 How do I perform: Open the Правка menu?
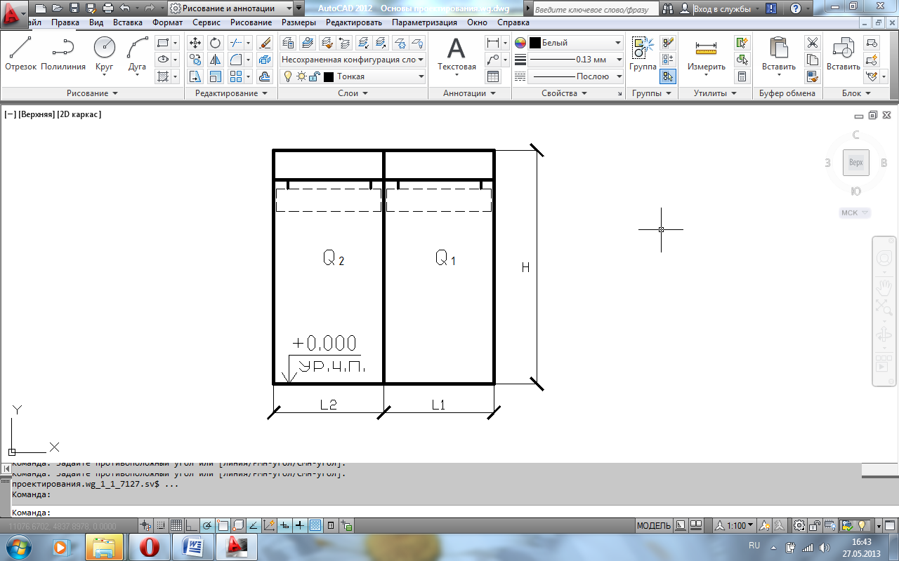click(x=65, y=22)
